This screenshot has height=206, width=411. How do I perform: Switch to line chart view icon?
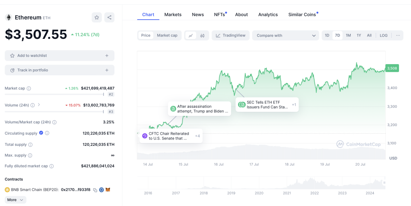click(x=191, y=35)
